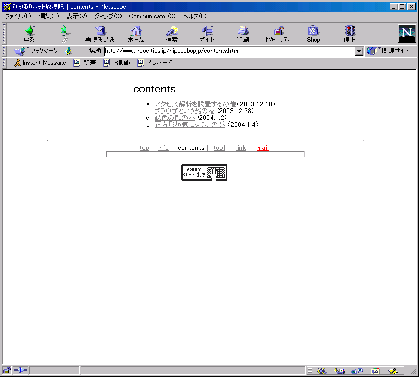Collapse the location toolbar via its grip
Viewport: 419px width, 377px height.
point(4,51)
